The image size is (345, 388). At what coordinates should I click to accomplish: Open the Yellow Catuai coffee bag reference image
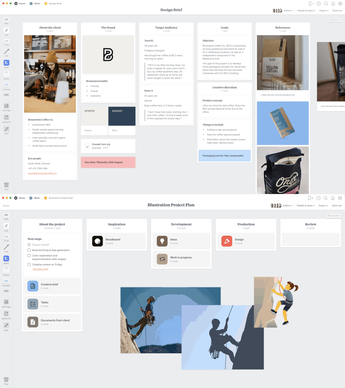point(283,63)
